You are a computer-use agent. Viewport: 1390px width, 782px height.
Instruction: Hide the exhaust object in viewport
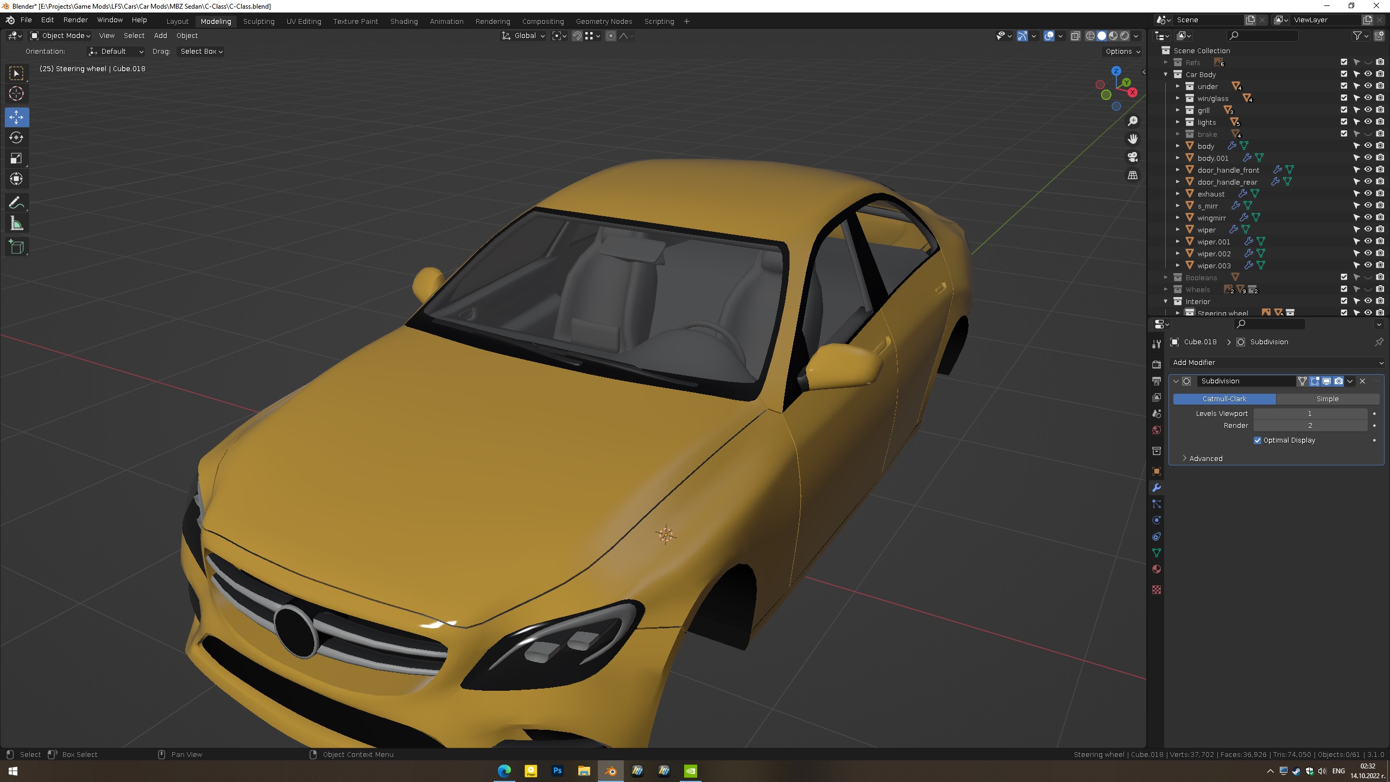(x=1368, y=194)
